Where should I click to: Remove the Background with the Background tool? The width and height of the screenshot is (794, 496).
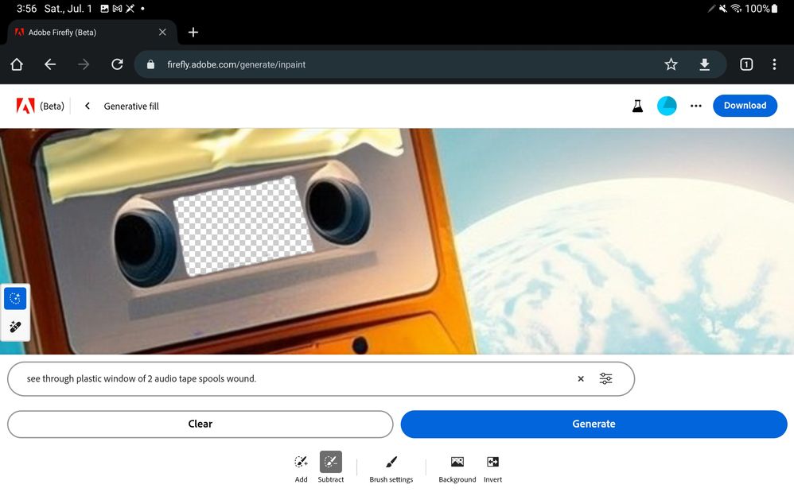(457, 467)
